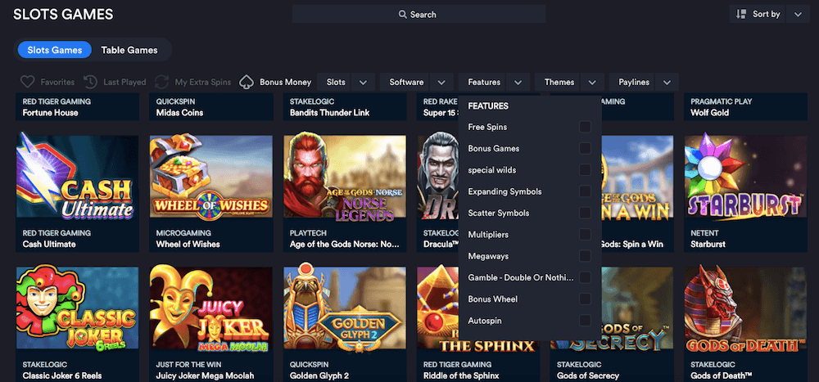Click the My Extra Spins refresh icon
The height and width of the screenshot is (382, 819).
click(161, 82)
